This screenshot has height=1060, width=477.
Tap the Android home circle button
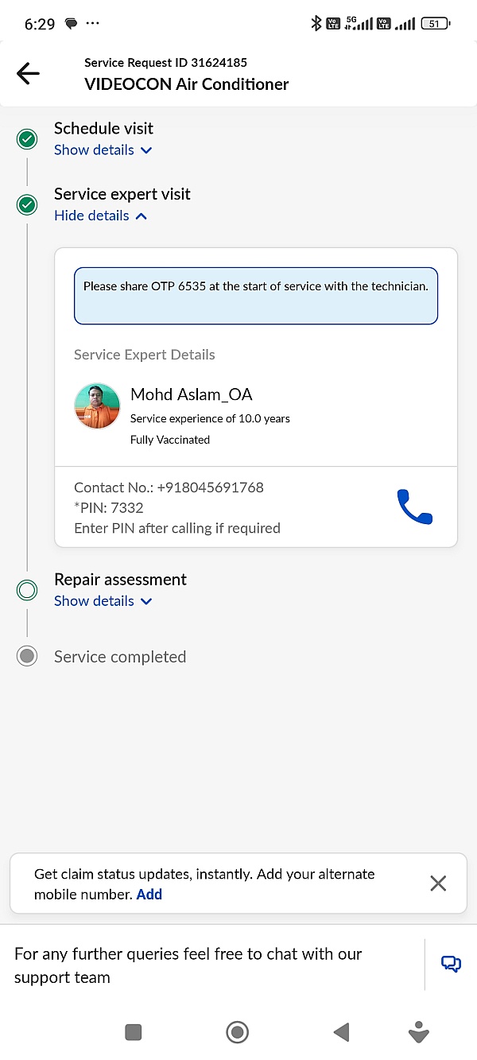point(237,1032)
